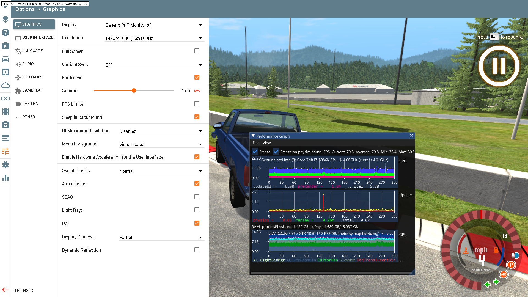Viewport: 528px width, 297px height.
Task: Enable the Full Screen checkbox
Action: pos(197,51)
